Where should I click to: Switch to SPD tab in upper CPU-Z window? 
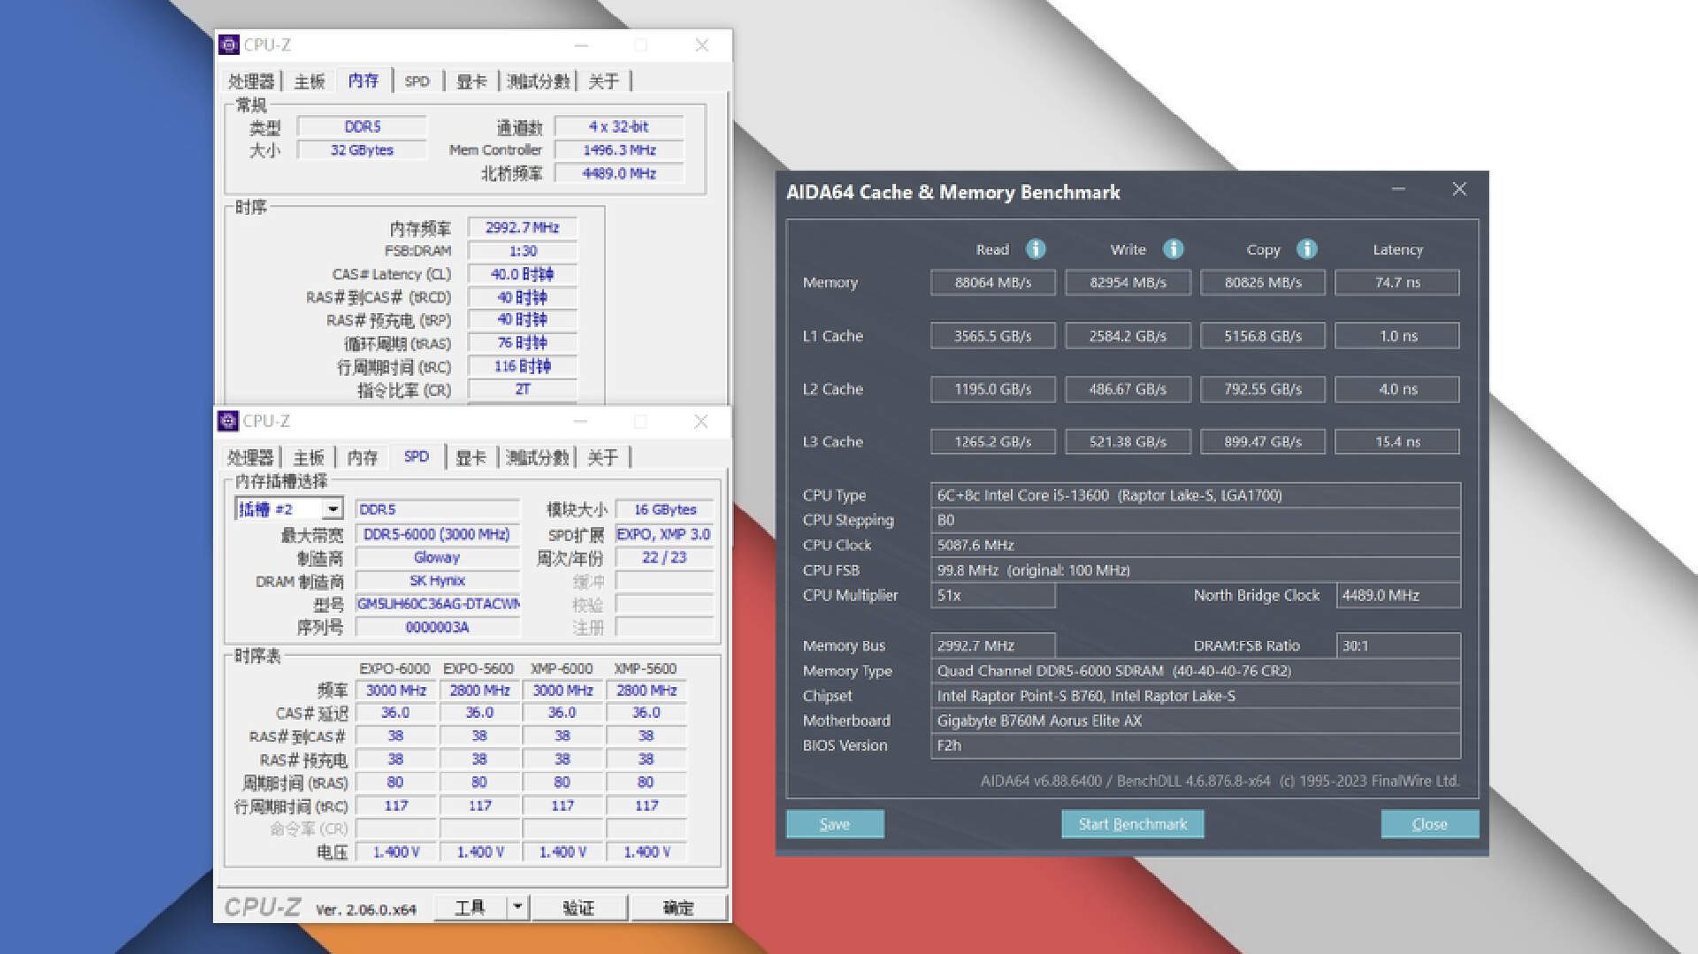pyautogui.click(x=417, y=81)
